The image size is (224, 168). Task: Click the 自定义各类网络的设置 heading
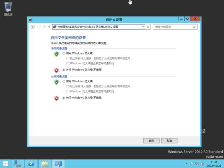click(x=68, y=38)
